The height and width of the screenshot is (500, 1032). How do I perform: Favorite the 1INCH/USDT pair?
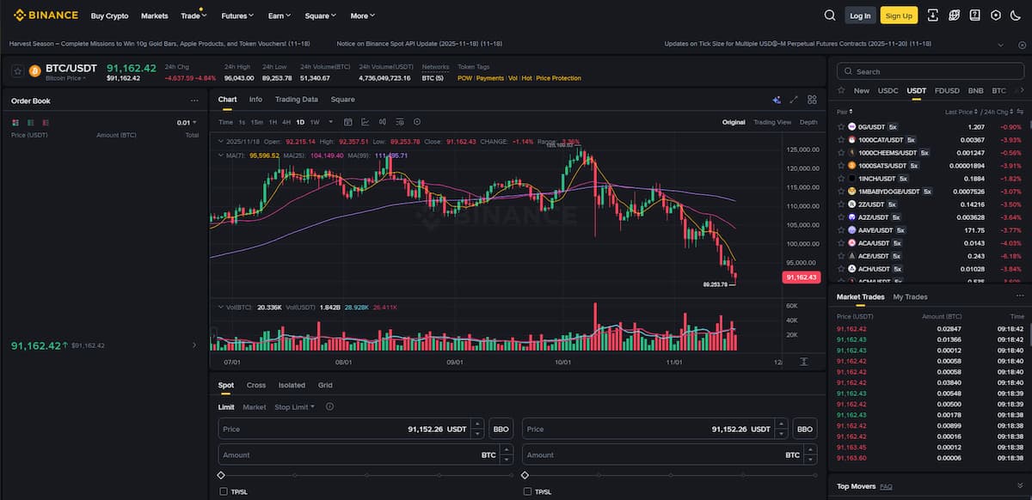coord(841,178)
